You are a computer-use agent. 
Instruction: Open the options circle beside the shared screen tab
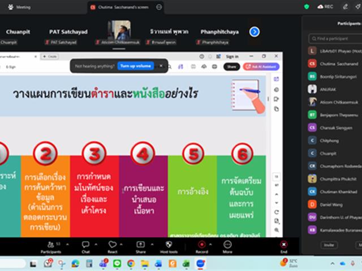click(x=159, y=7)
